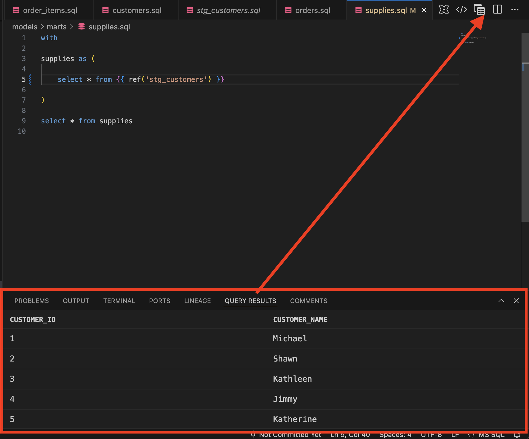This screenshot has height=439, width=529.
Task: Open more editor actions via ellipsis icon
Action: (515, 10)
